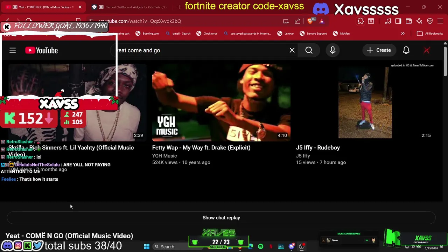The width and height of the screenshot is (448, 252).
Task: Open Lenovo bookmark
Action: point(285,34)
